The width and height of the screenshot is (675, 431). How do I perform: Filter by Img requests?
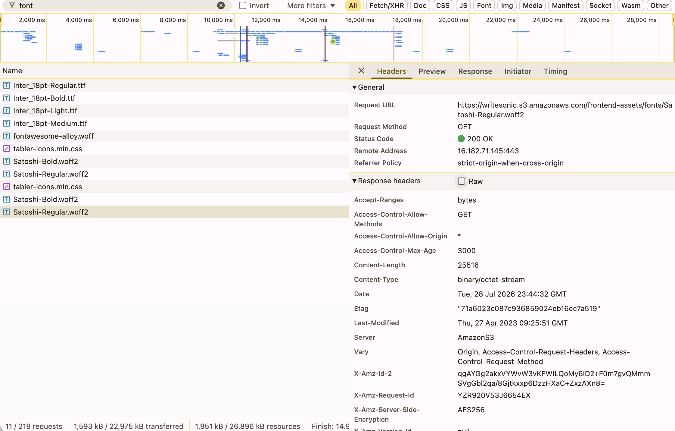507,5
